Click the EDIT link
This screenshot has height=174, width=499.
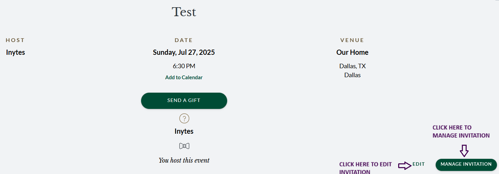tap(418, 164)
